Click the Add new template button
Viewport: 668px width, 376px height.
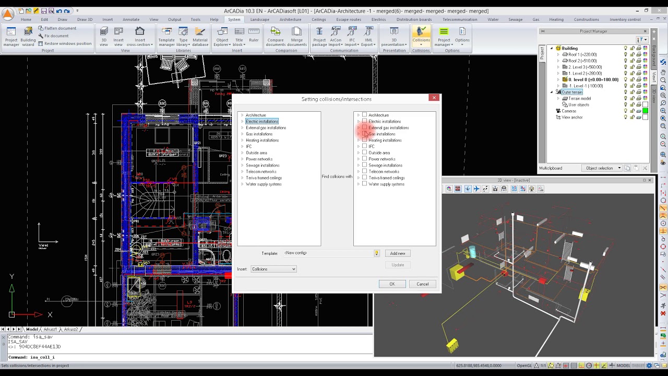398,253
